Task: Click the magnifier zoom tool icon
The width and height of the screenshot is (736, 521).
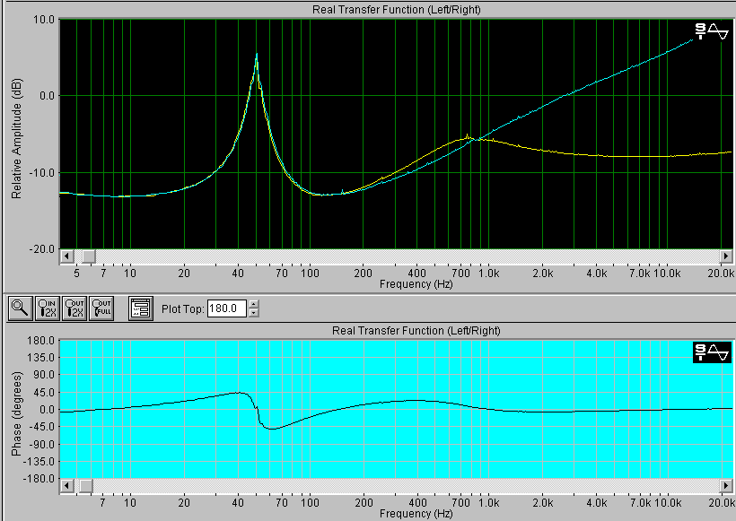Action: tap(20, 308)
